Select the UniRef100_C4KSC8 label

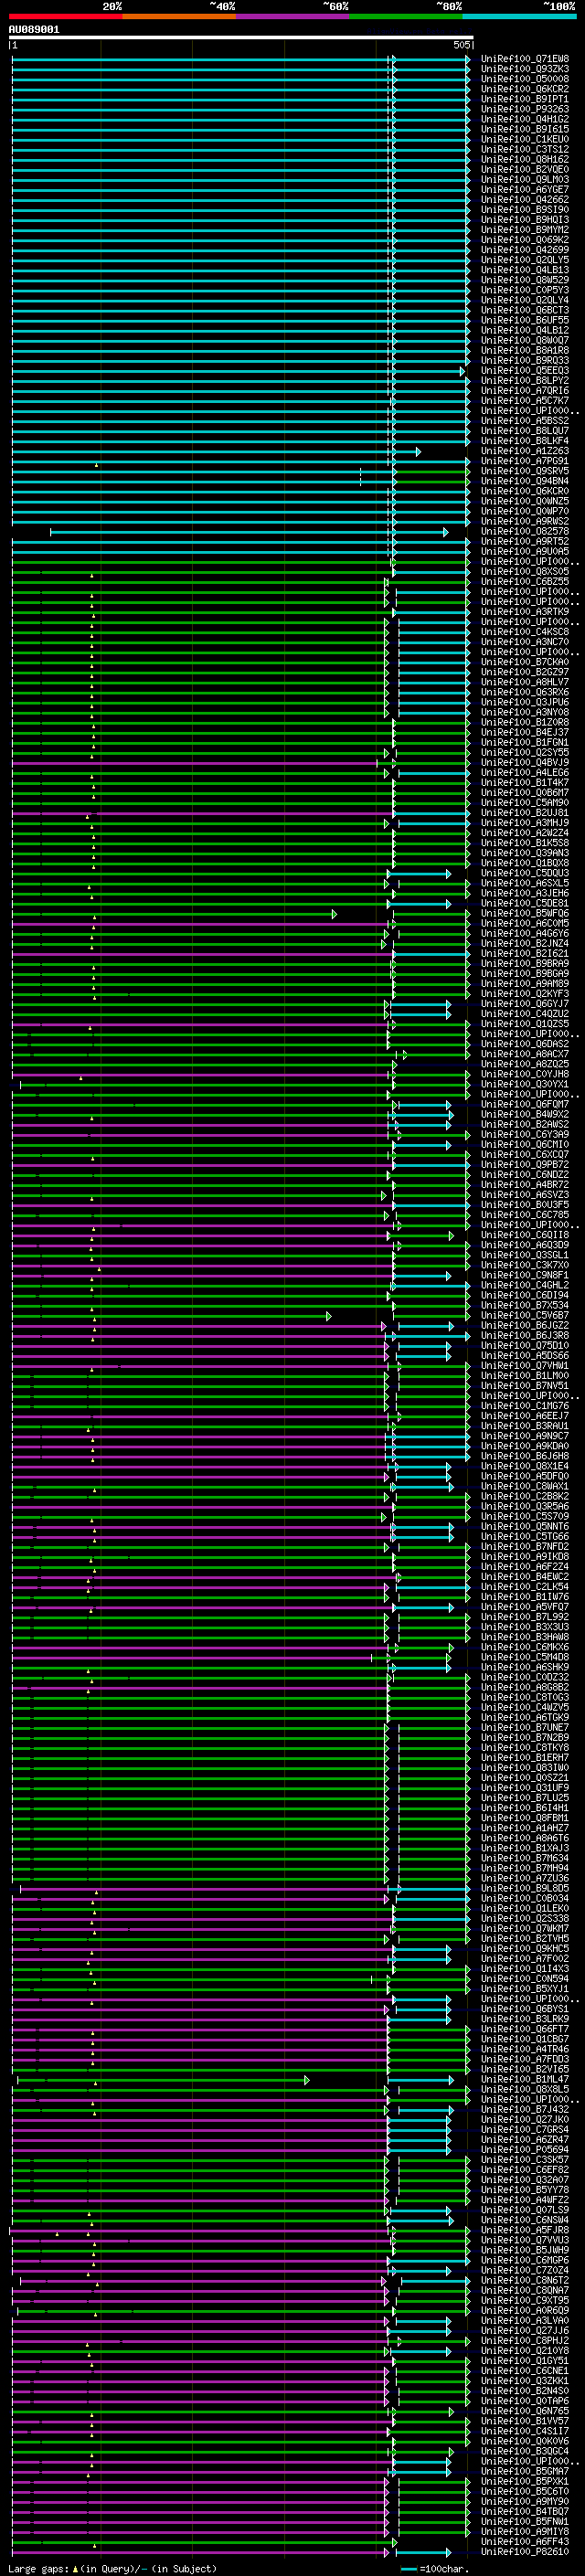click(525, 632)
